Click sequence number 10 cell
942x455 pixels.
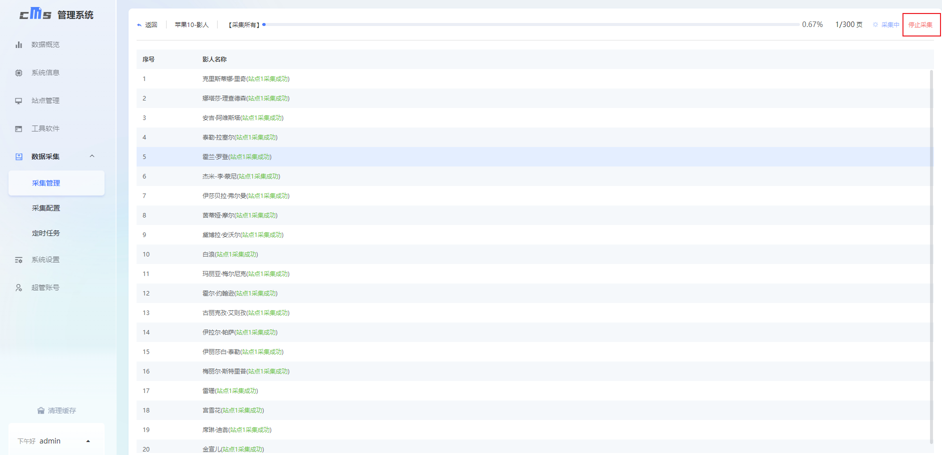pos(146,254)
